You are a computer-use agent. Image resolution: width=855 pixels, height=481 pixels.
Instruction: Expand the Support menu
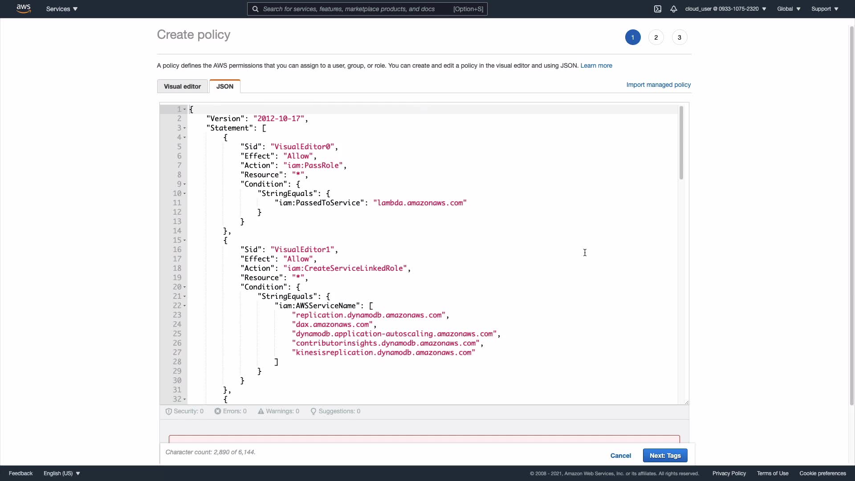pyautogui.click(x=825, y=9)
